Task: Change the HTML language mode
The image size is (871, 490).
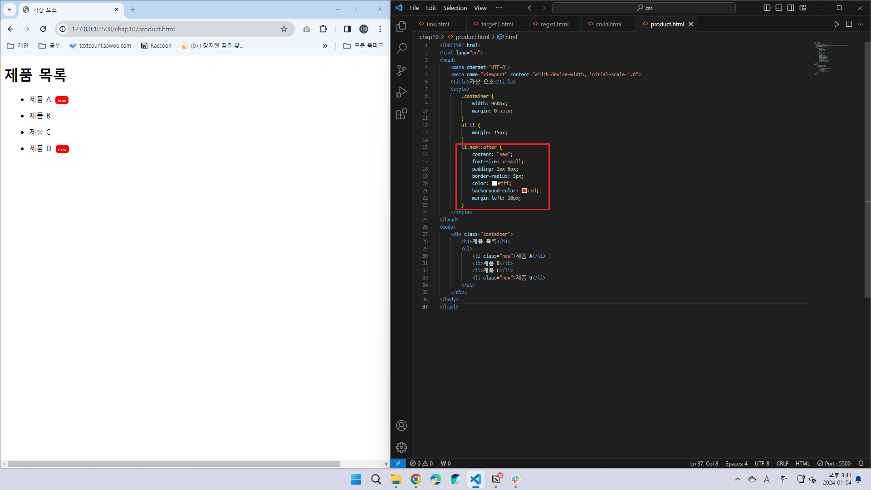Action: coord(802,463)
